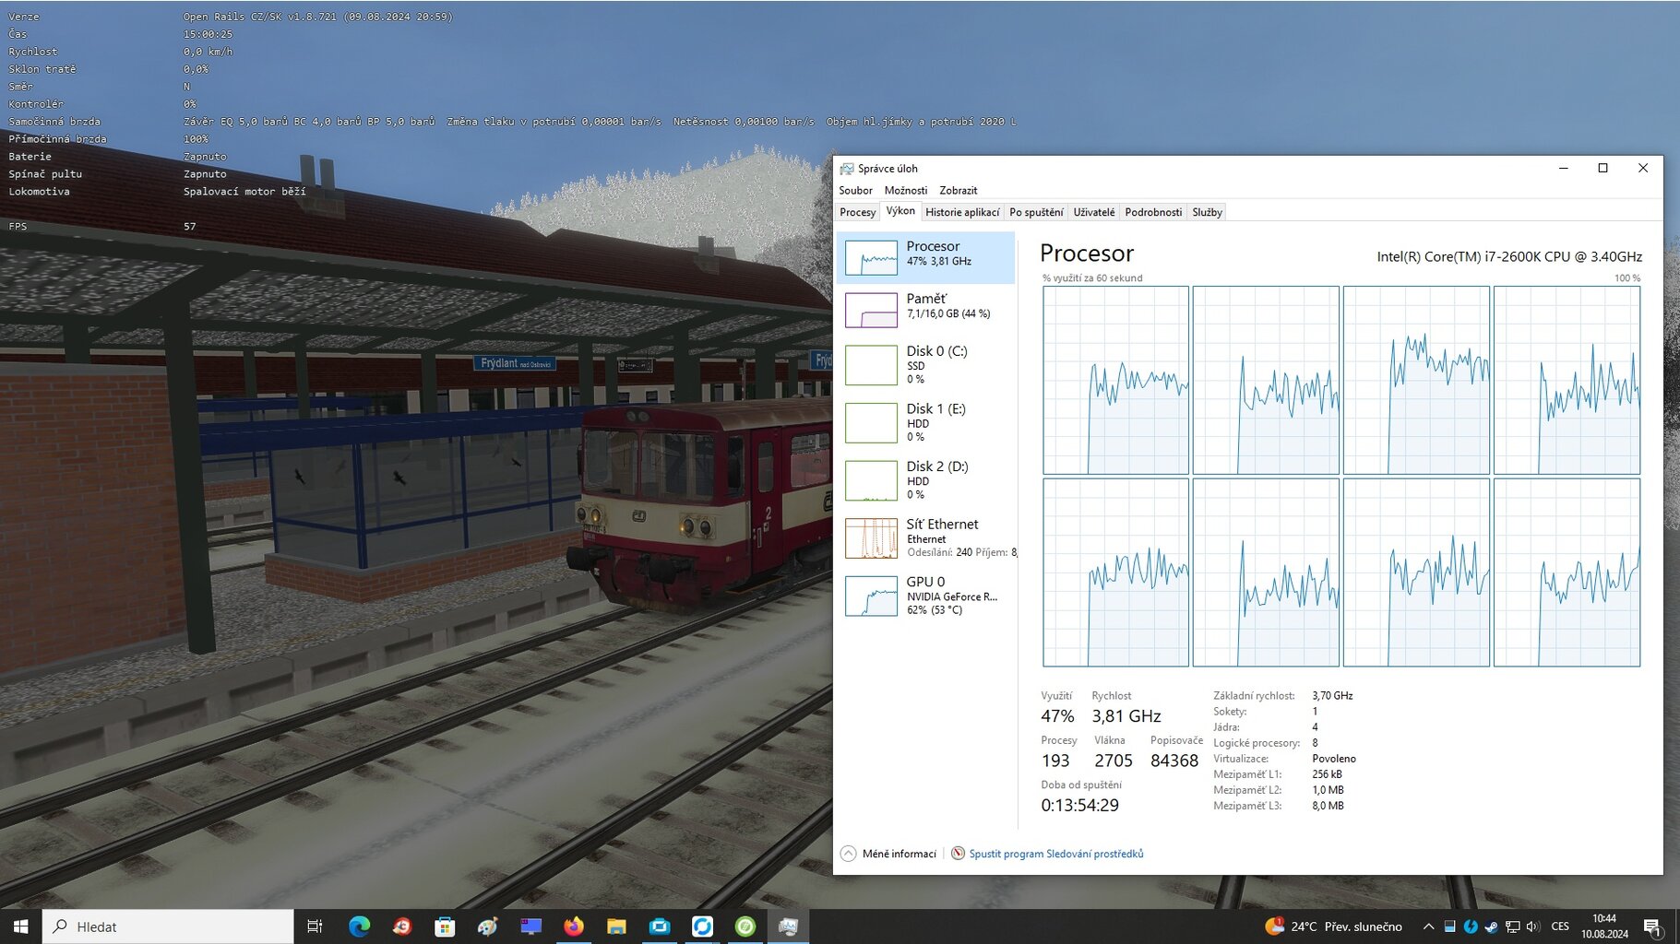Open Microsoft Store from the taskbar
The height and width of the screenshot is (944, 1680).
click(445, 926)
